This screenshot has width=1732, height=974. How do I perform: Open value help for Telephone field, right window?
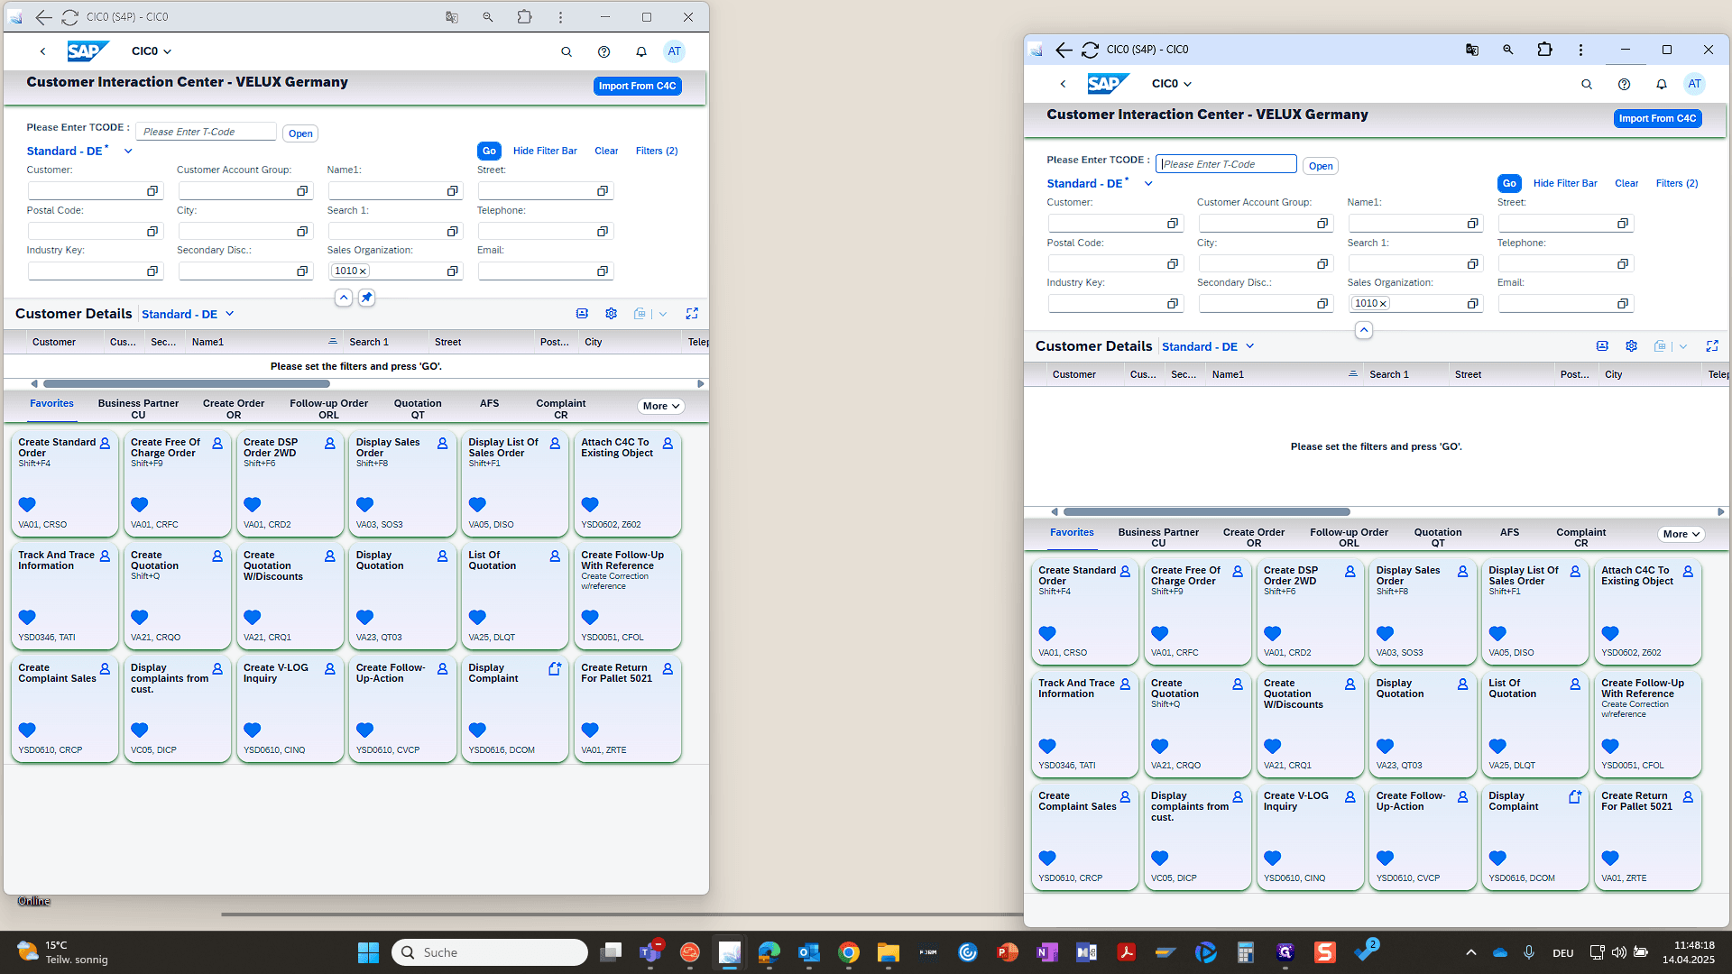(x=1623, y=264)
